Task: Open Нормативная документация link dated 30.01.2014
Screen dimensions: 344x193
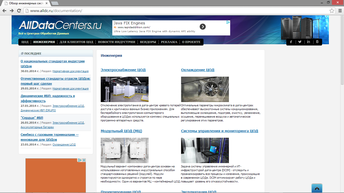Action: point(71,71)
